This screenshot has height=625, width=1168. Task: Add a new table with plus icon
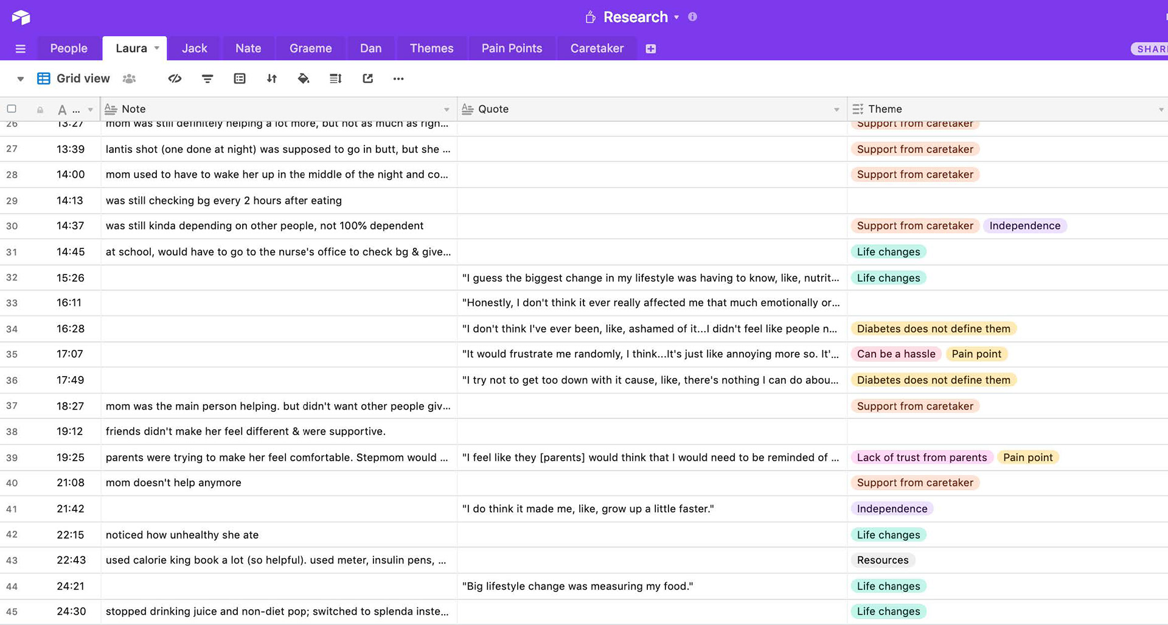650,49
